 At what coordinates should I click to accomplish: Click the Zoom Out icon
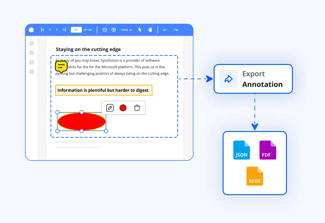(x=104, y=30)
